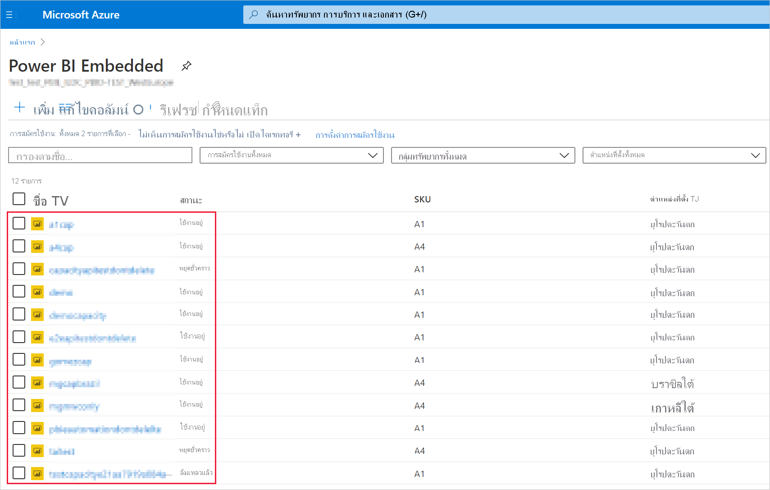Check the box for the paused A4 capacity row
The height and width of the screenshot is (490, 770).
click(19, 450)
